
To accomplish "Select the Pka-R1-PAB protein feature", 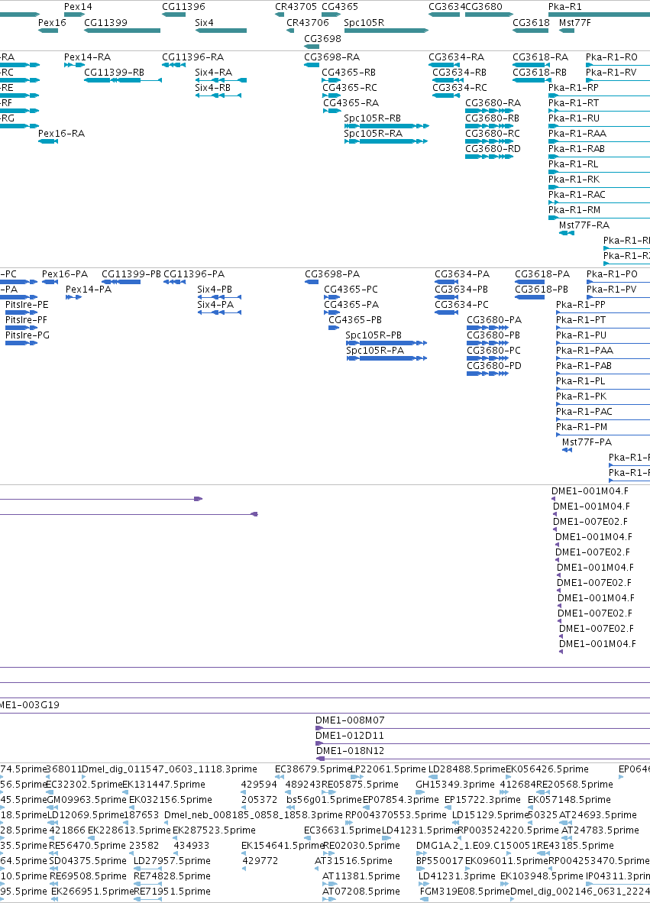I will (603, 374).
